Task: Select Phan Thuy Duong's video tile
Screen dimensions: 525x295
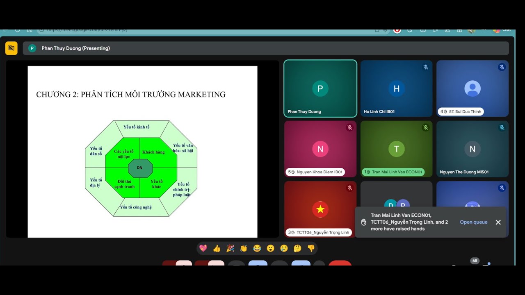Action: (x=320, y=88)
